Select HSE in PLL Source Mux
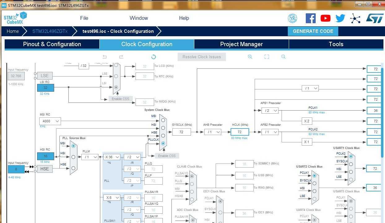The height and width of the screenshot is (223, 385). point(73,168)
